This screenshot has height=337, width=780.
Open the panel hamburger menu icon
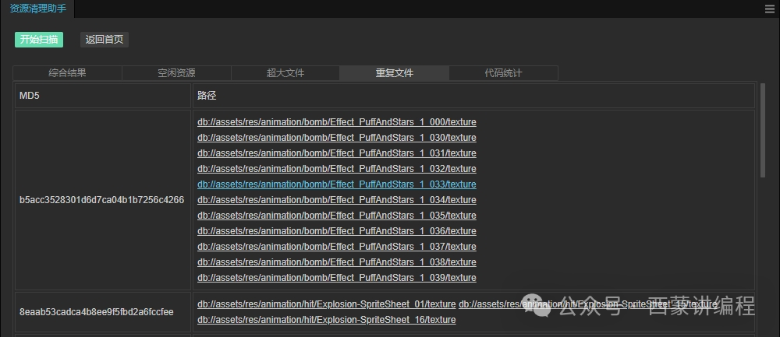pyautogui.click(x=770, y=9)
